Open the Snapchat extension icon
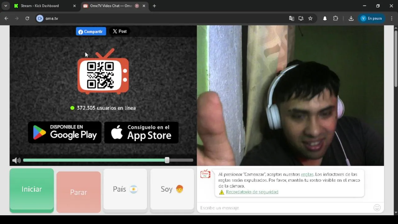 click(325, 18)
